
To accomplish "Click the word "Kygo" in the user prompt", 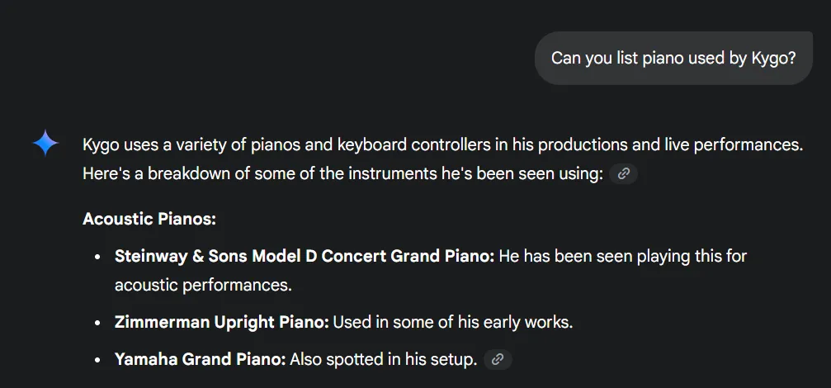I will pyautogui.click(x=774, y=58).
